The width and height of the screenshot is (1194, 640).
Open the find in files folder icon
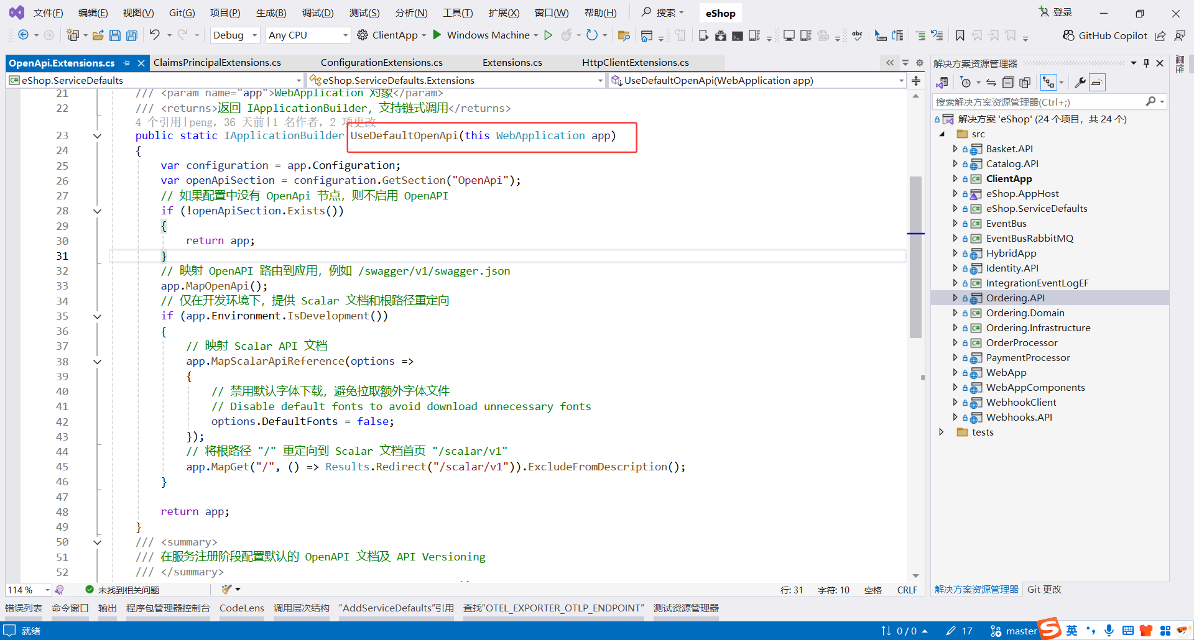624,35
